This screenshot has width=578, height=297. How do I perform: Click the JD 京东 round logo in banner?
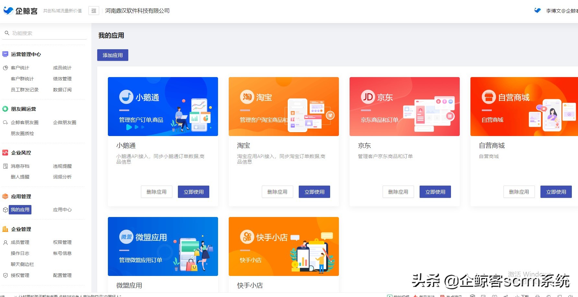point(368,97)
